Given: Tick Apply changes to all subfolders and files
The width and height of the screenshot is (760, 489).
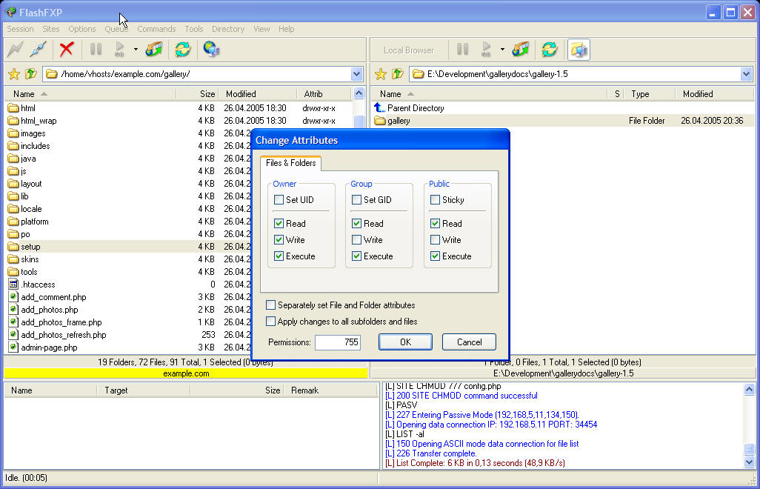Looking at the screenshot, I should coord(271,322).
